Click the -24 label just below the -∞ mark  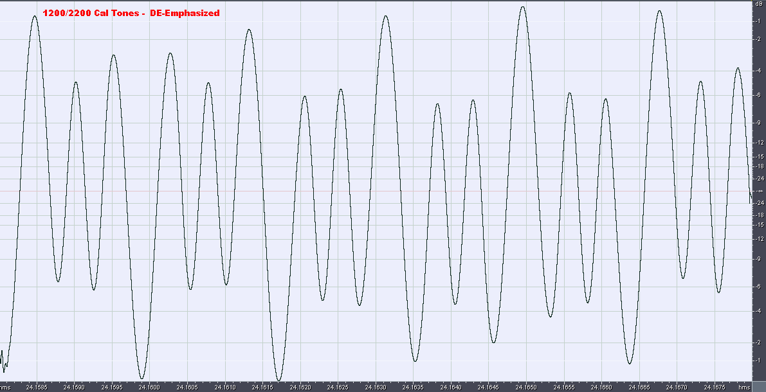coord(760,203)
